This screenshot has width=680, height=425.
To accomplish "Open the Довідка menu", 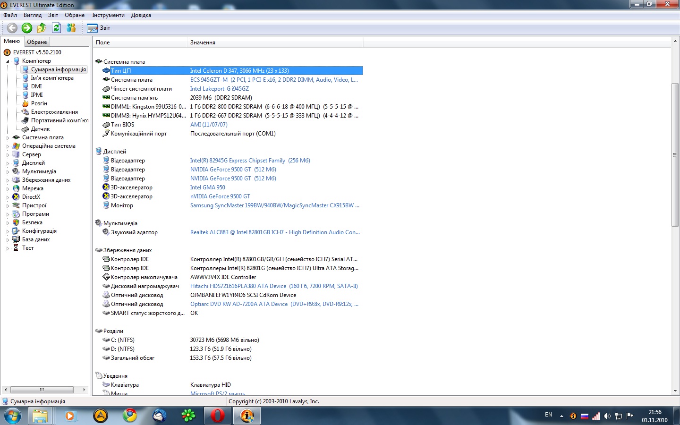I will tap(141, 15).
